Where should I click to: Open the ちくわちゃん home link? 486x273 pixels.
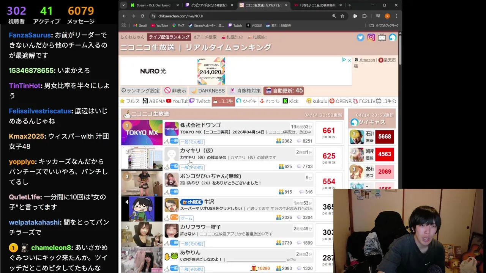tap(133, 37)
